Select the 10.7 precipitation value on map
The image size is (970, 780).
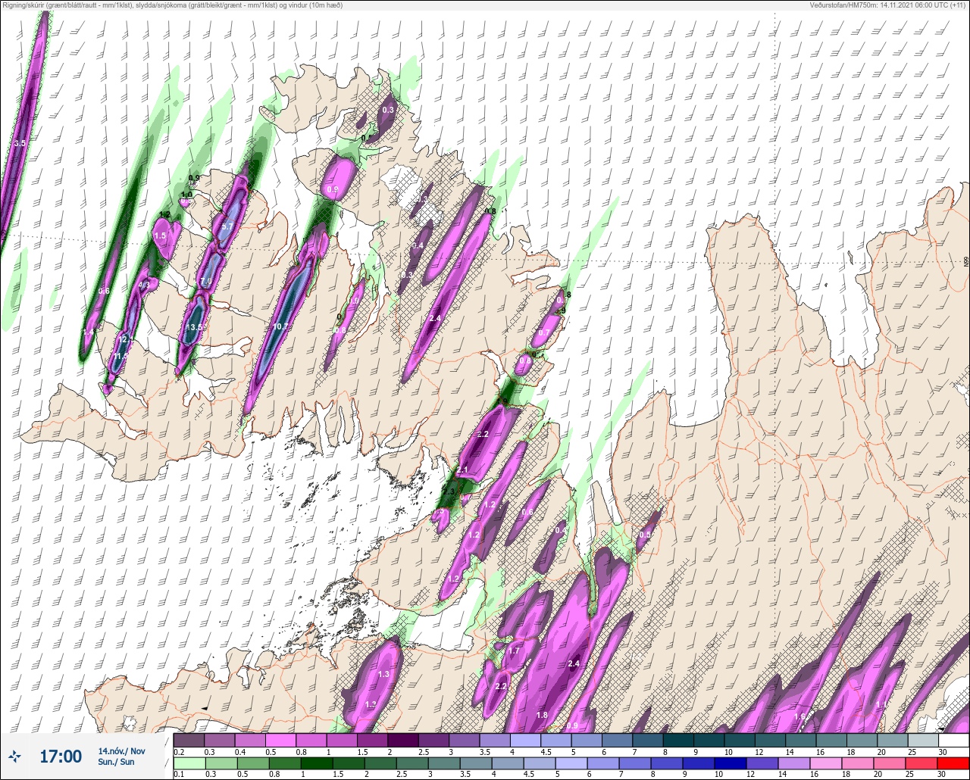point(280,326)
